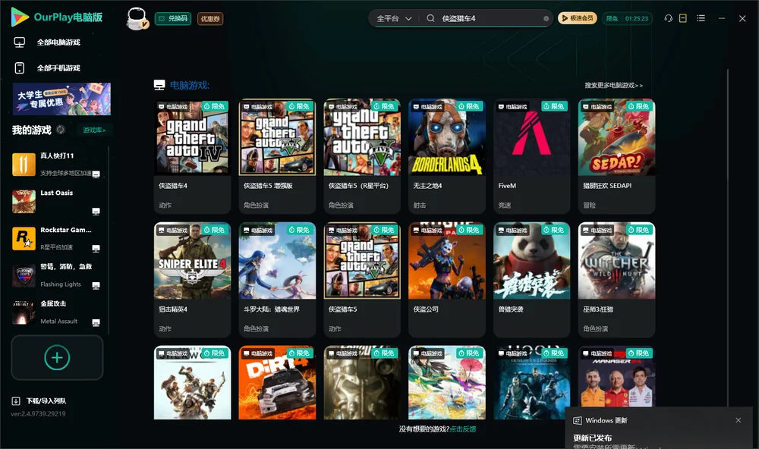Open the 斗罗大陆：猎魂世界 card

(x=277, y=280)
